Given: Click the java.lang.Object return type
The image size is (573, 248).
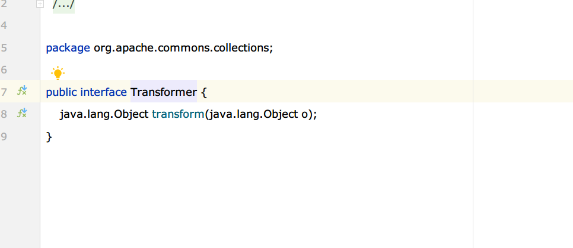Looking at the screenshot, I should (104, 114).
